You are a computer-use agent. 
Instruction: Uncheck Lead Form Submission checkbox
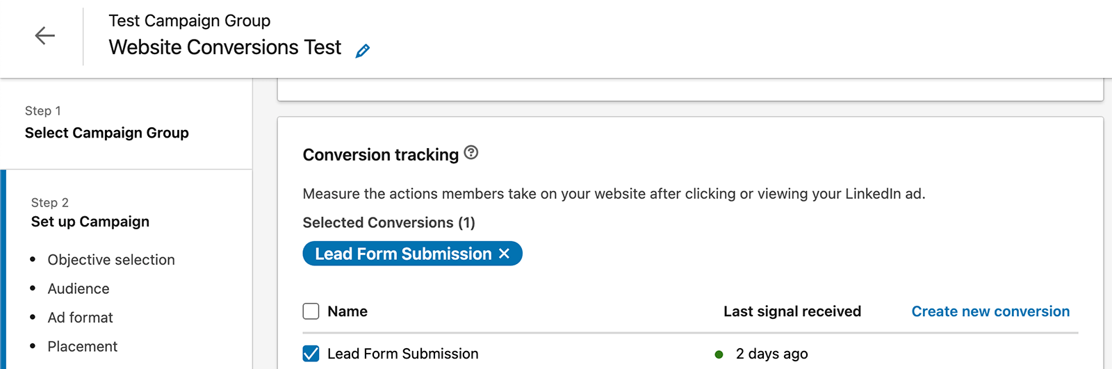pyautogui.click(x=311, y=354)
